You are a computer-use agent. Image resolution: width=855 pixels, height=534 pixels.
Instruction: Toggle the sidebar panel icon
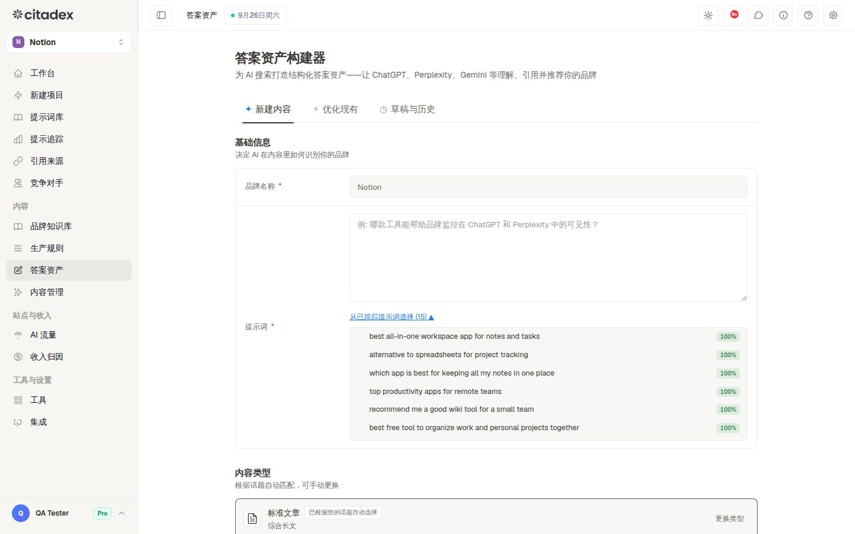click(161, 15)
